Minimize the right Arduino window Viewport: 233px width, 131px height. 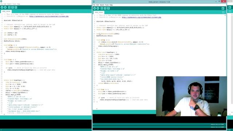click(x=216, y=1)
